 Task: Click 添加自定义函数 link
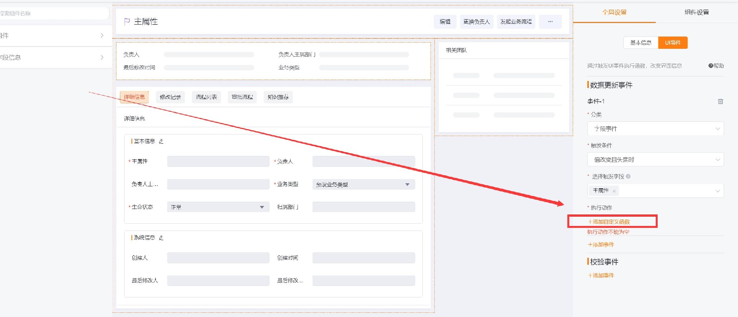click(609, 222)
